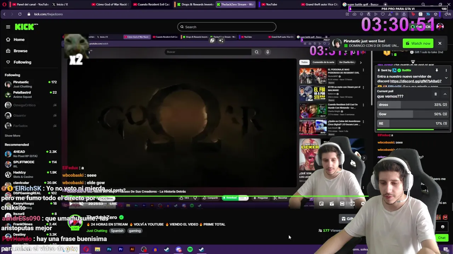Open offline OmegaCritico channel
This screenshot has width=453, height=254.
click(30, 105)
